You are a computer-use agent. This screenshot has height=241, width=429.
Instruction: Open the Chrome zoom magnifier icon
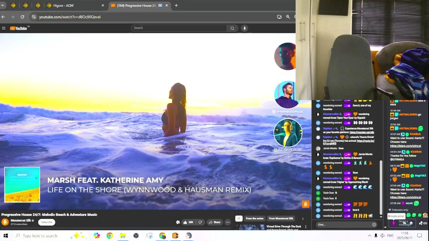coord(288,17)
